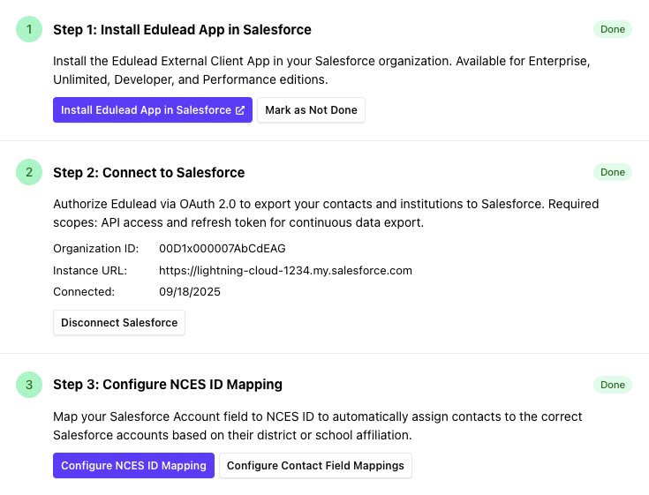Click the heading Step 3: Configure NCES ID Mapping
Viewport: 649px width, 495px height.
(x=168, y=385)
